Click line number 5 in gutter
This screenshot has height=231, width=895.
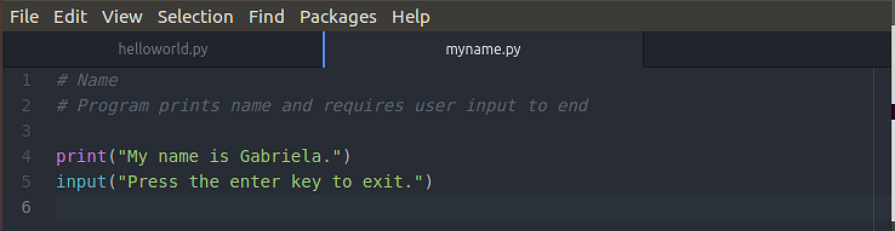pyautogui.click(x=26, y=182)
